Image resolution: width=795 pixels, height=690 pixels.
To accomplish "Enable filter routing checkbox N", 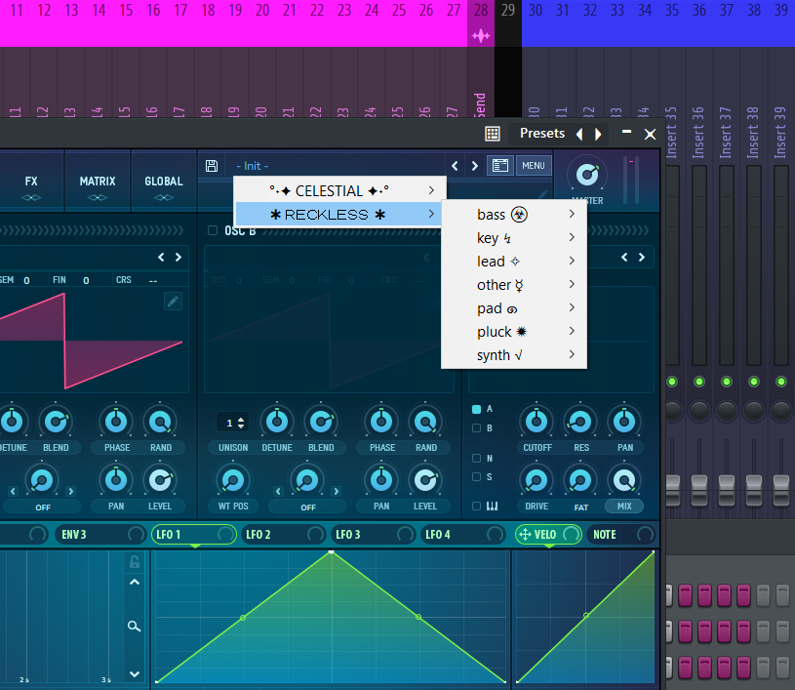I will [476, 458].
